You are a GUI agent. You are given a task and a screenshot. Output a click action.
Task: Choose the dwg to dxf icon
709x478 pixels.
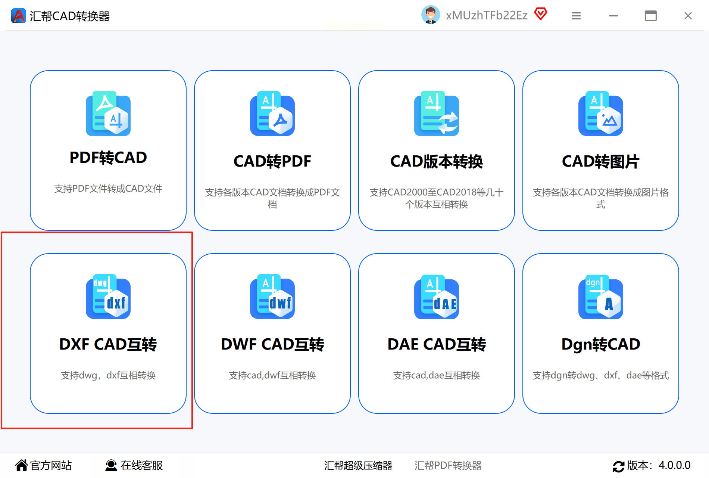tap(108, 297)
